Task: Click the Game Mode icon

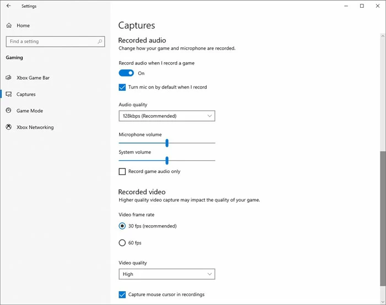Action: click(x=9, y=111)
